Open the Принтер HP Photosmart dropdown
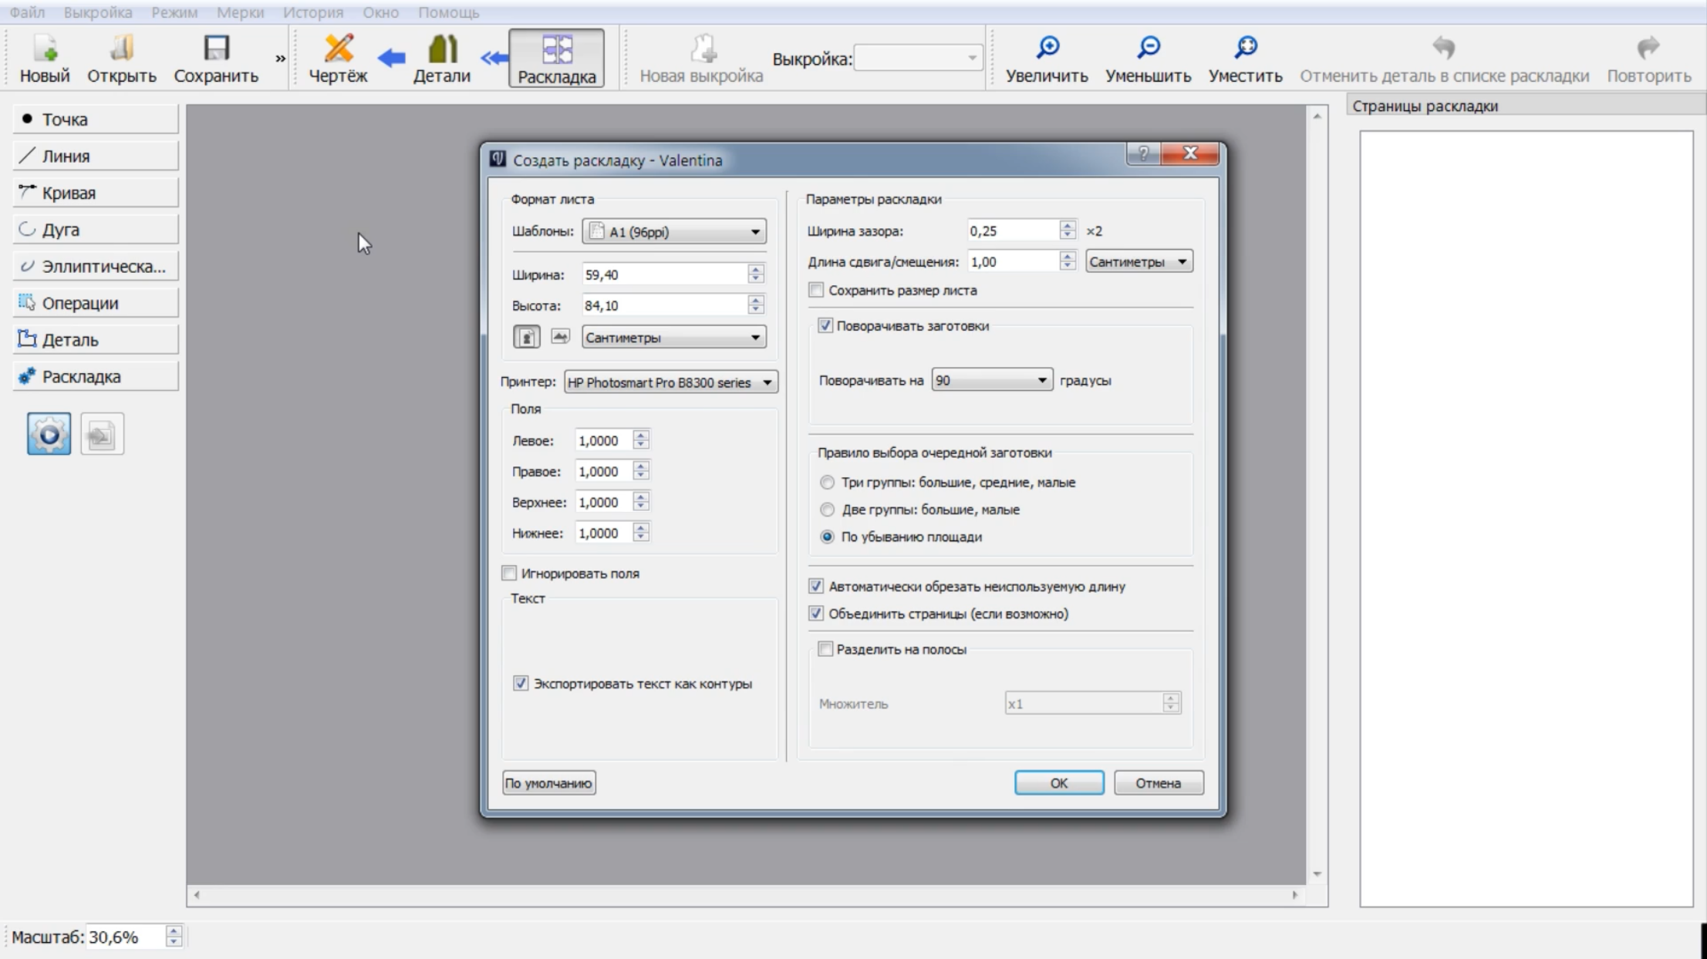The height and width of the screenshot is (959, 1707). pos(670,382)
